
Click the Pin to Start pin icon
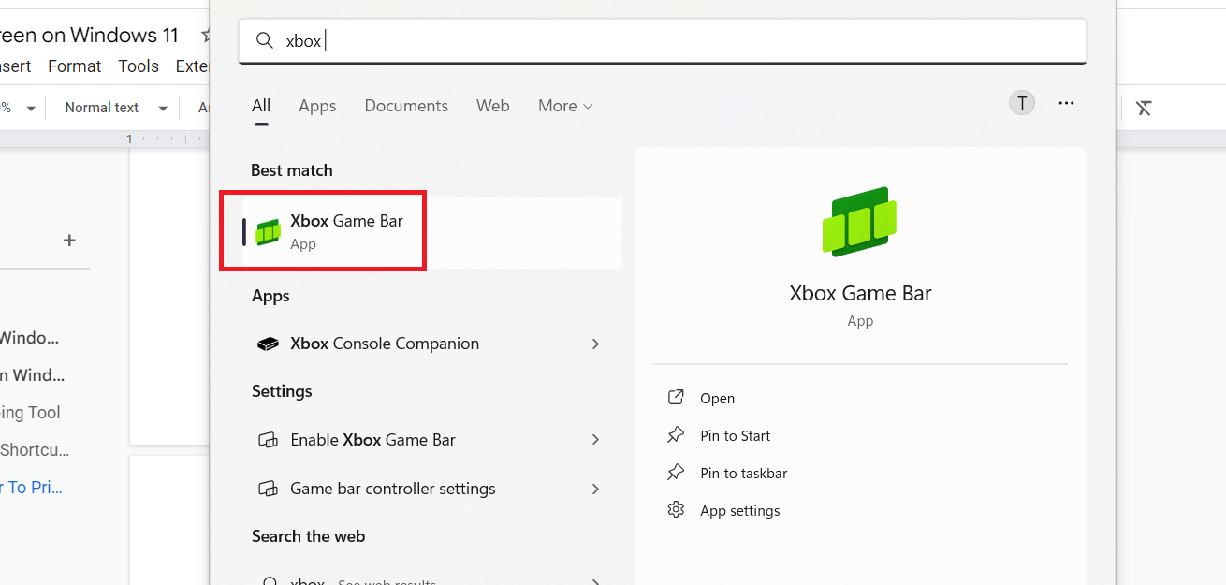tap(676, 435)
